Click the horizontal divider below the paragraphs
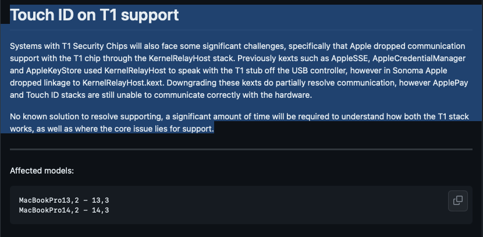 tap(241, 150)
